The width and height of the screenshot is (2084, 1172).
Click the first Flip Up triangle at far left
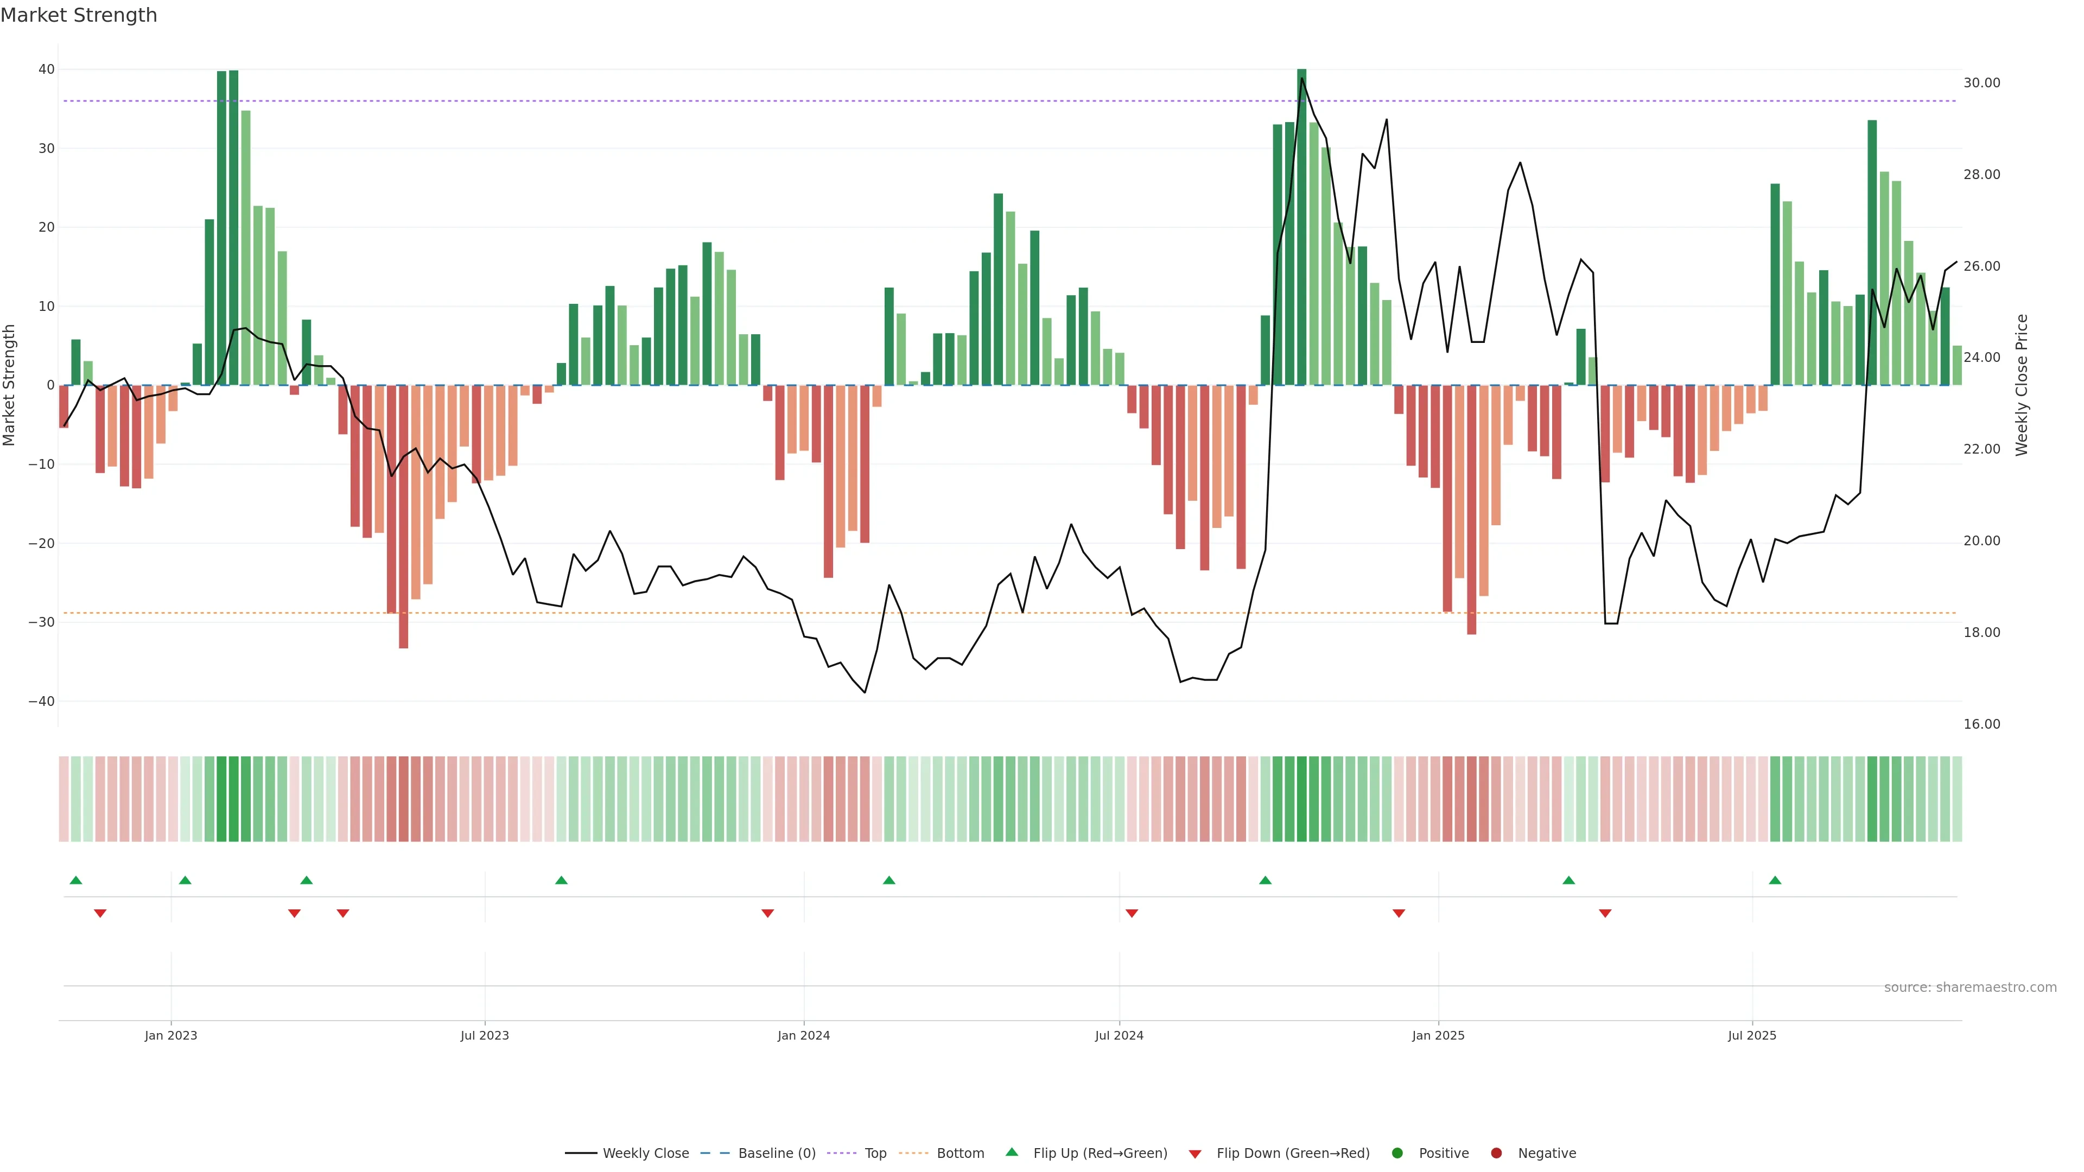[76, 880]
